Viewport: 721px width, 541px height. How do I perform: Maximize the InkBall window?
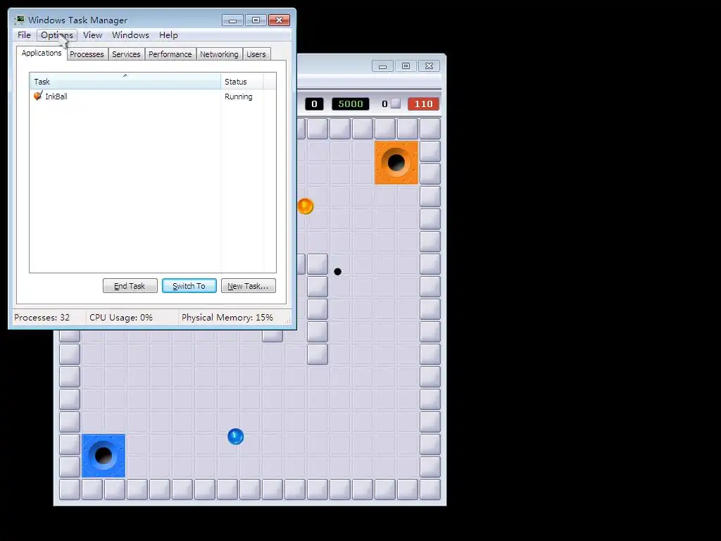(406, 66)
